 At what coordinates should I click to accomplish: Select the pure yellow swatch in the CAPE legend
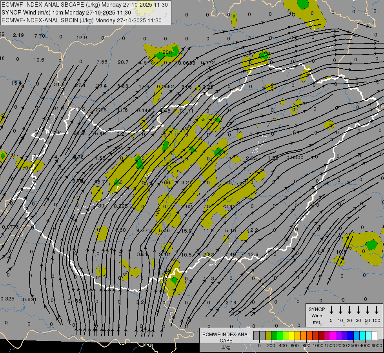292,335
